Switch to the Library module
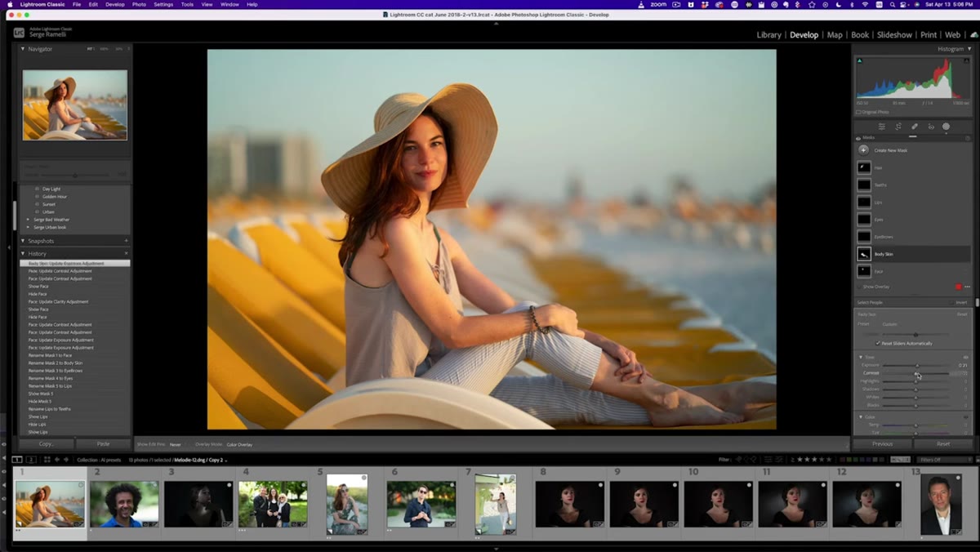The width and height of the screenshot is (980, 552). (768, 35)
